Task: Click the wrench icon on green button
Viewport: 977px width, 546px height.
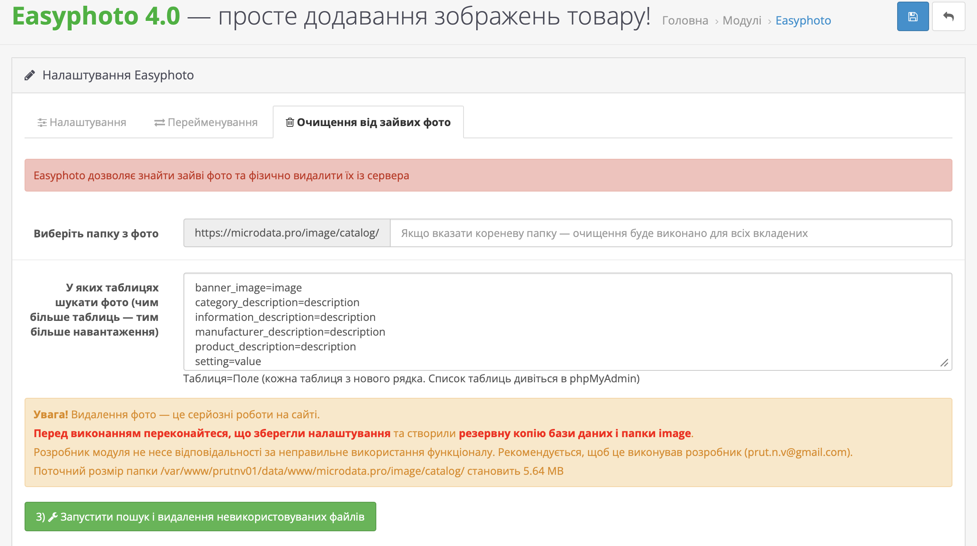Action: [53, 517]
